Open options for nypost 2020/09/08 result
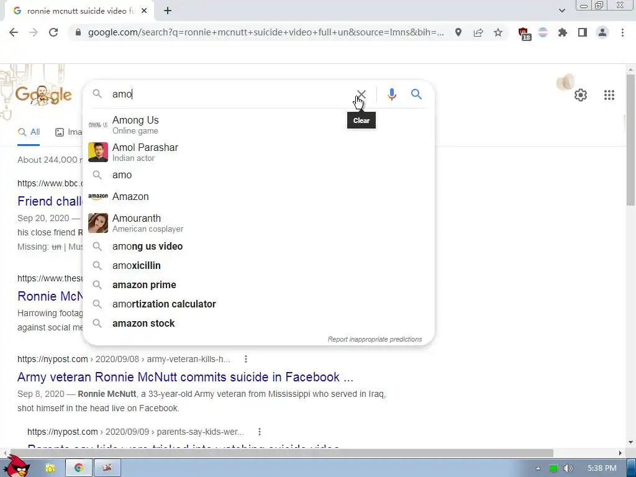636x477 pixels. [246, 359]
